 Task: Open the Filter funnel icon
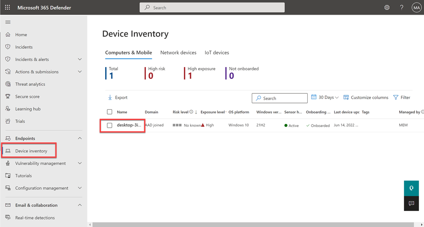pos(396,98)
